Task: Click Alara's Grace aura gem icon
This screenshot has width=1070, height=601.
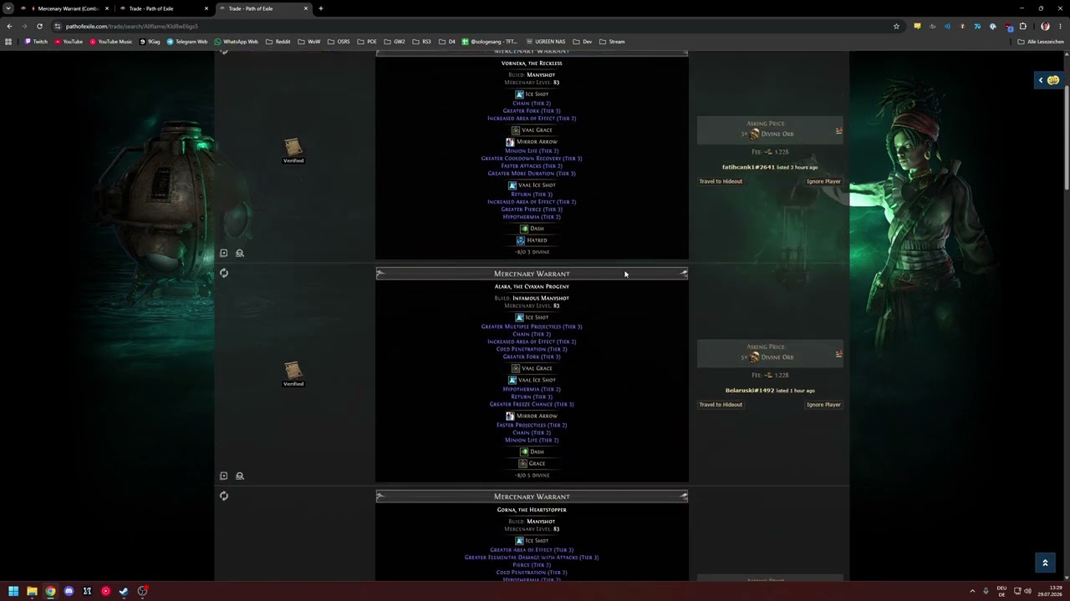Action: (522, 463)
